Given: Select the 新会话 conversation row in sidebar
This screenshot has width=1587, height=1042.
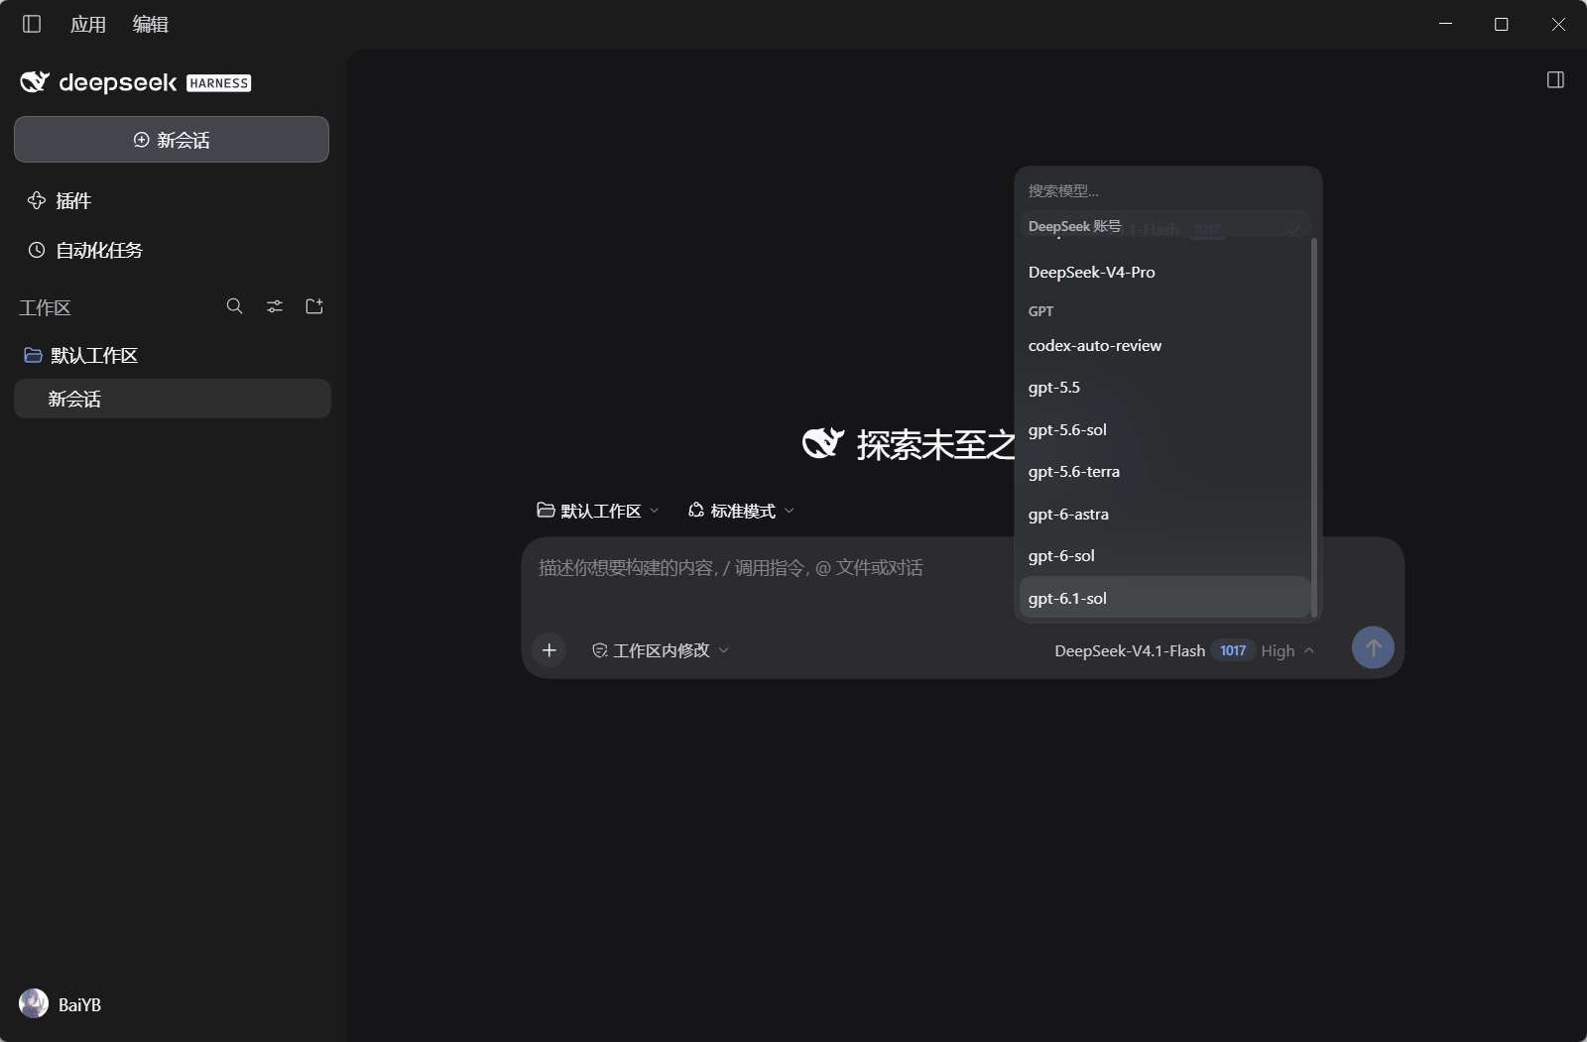Looking at the screenshot, I should tap(173, 399).
